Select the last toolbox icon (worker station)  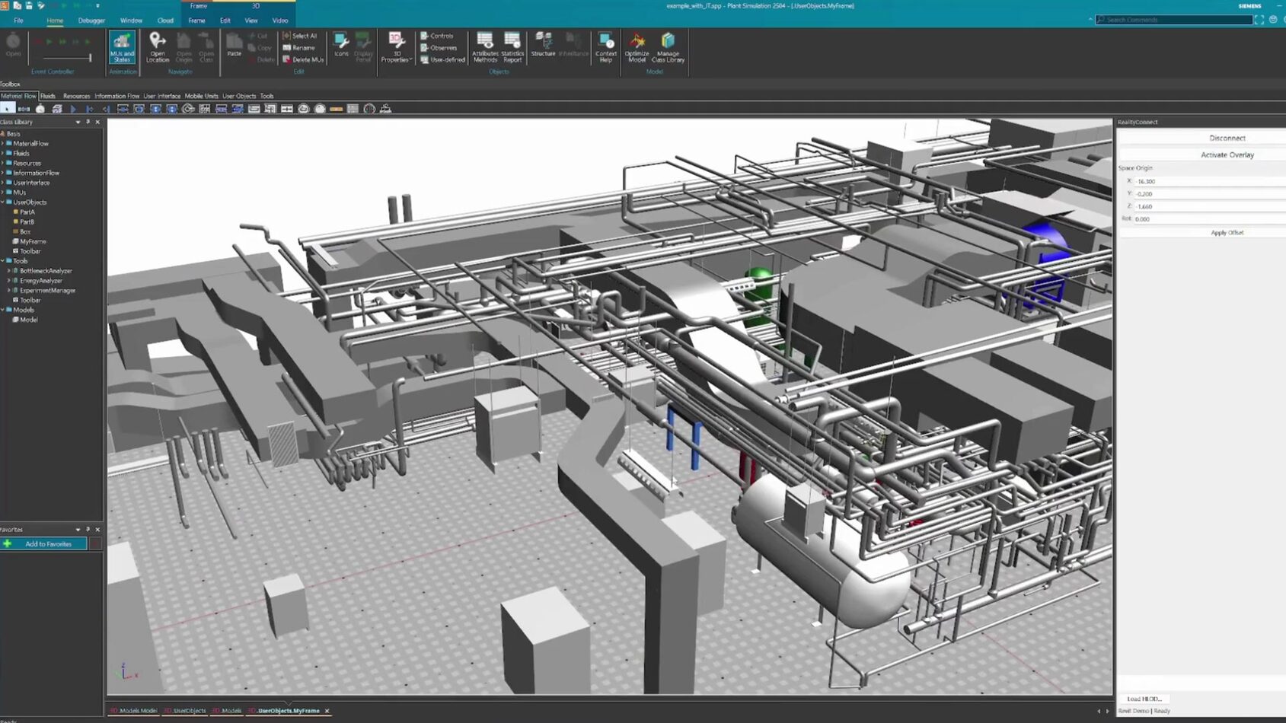386,109
